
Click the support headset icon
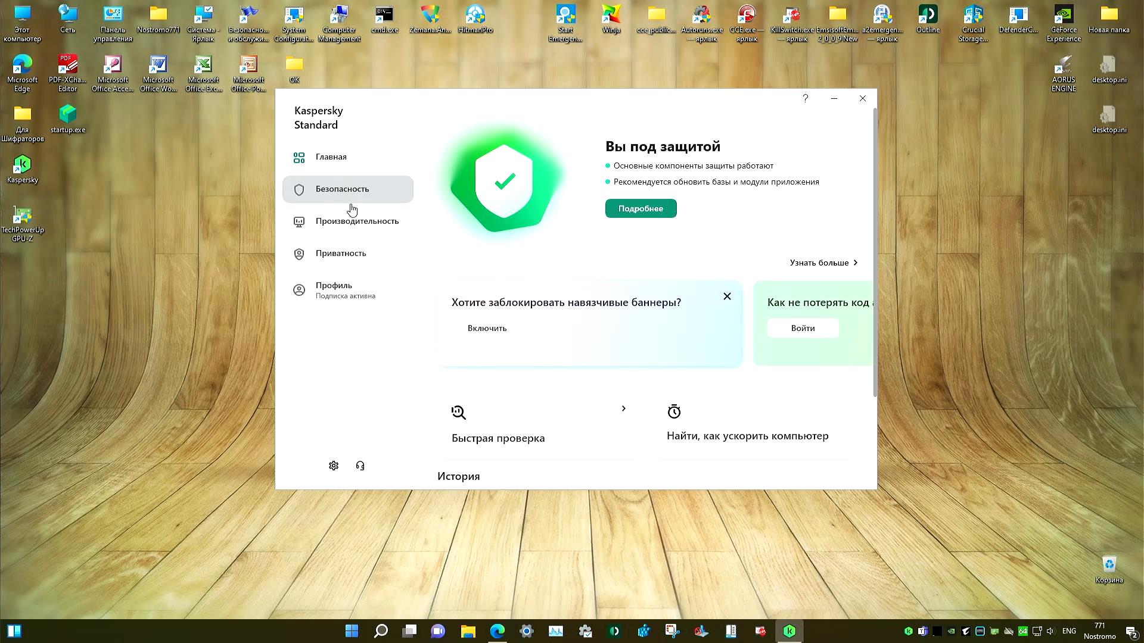(360, 466)
